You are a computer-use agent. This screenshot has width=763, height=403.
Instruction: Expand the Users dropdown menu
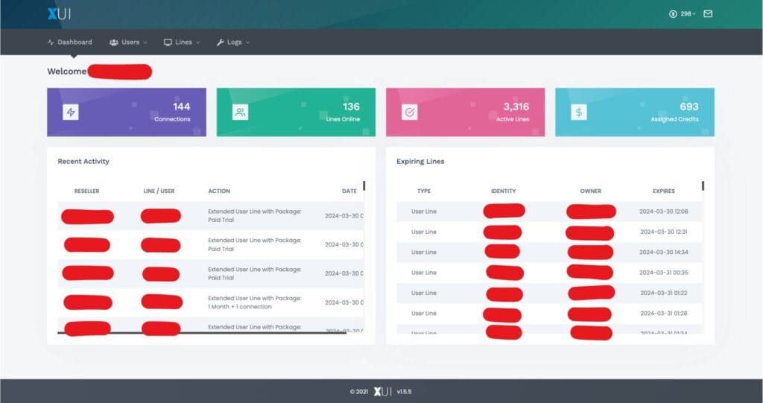click(x=128, y=42)
